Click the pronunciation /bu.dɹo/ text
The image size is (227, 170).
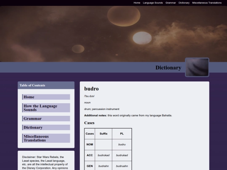(x=89, y=96)
